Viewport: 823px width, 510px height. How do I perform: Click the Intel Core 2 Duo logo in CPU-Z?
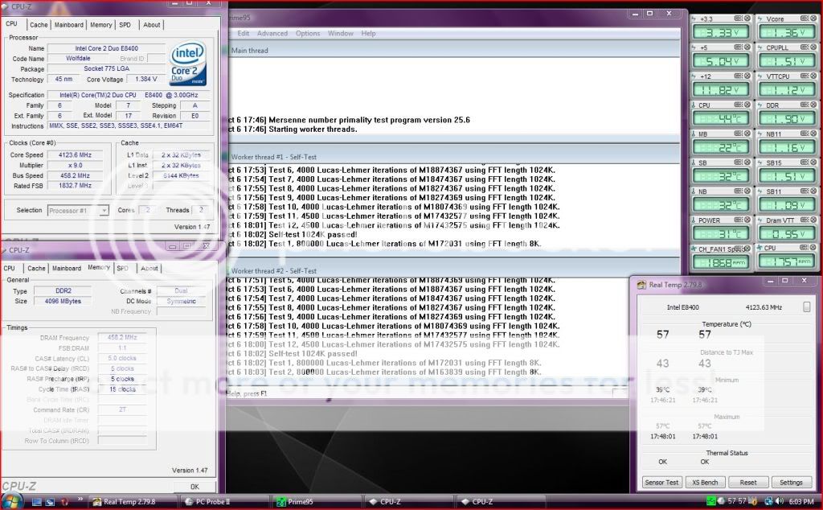pos(188,64)
